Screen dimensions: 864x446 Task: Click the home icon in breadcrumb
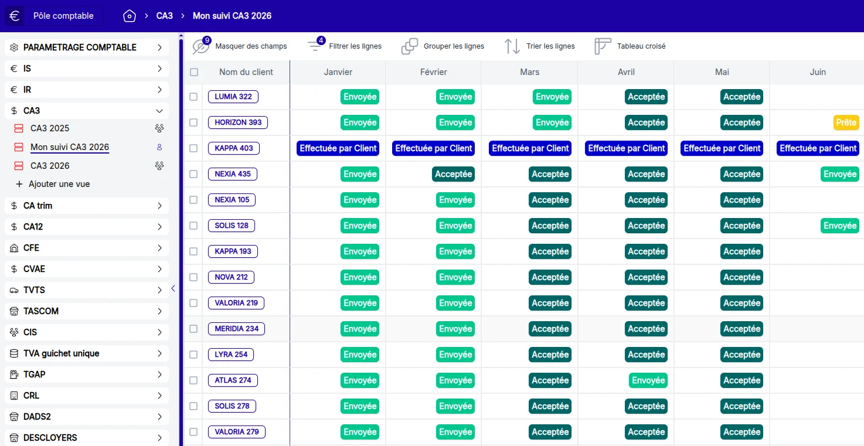point(130,16)
